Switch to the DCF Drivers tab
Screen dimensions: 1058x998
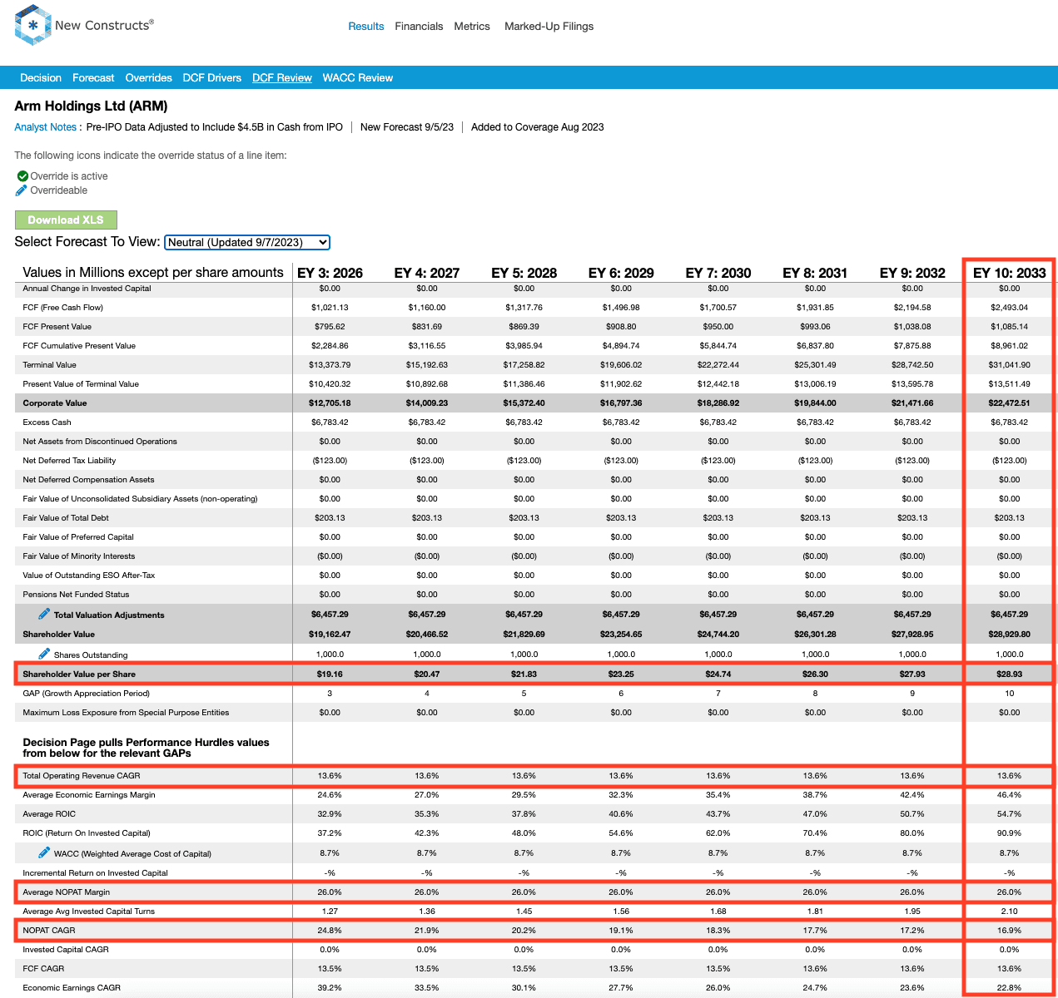(x=211, y=78)
